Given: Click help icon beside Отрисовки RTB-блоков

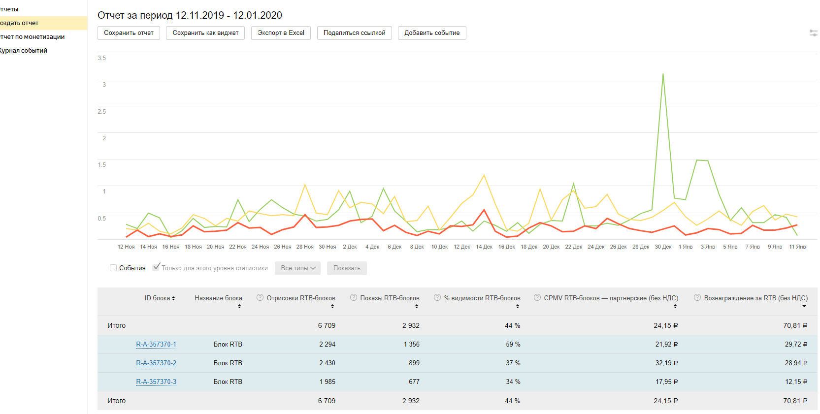Looking at the screenshot, I should [x=260, y=297].
